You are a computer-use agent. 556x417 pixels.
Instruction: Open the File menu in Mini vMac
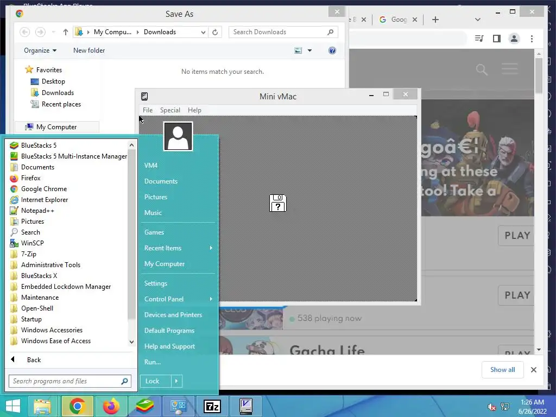click(148, 110)
